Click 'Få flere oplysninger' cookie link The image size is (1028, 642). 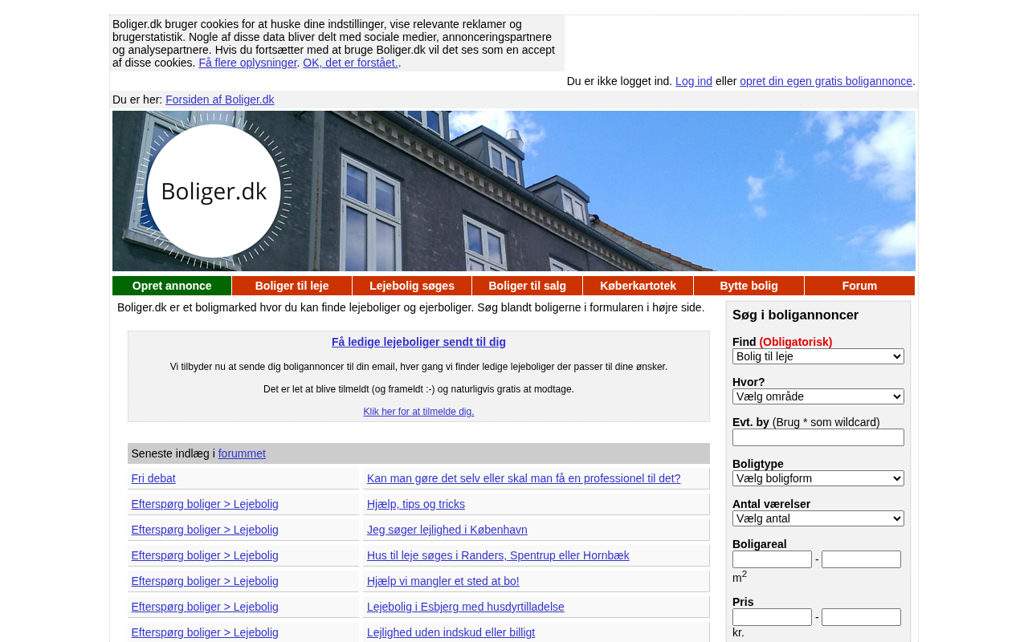pos(247,63)
